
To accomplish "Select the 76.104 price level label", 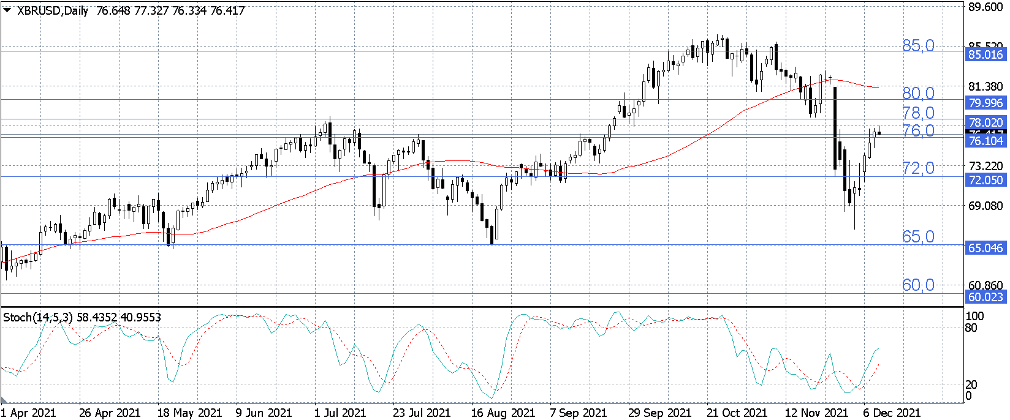I will tap(985, 141).
